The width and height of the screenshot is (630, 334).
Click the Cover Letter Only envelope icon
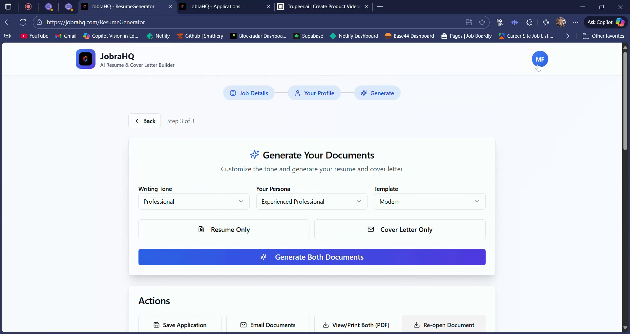[x=371, y=229]
